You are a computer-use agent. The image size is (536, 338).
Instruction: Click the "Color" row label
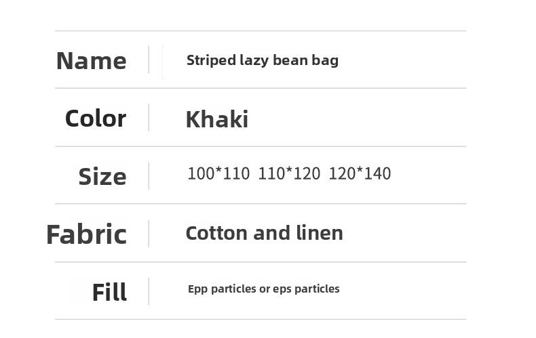95,119
